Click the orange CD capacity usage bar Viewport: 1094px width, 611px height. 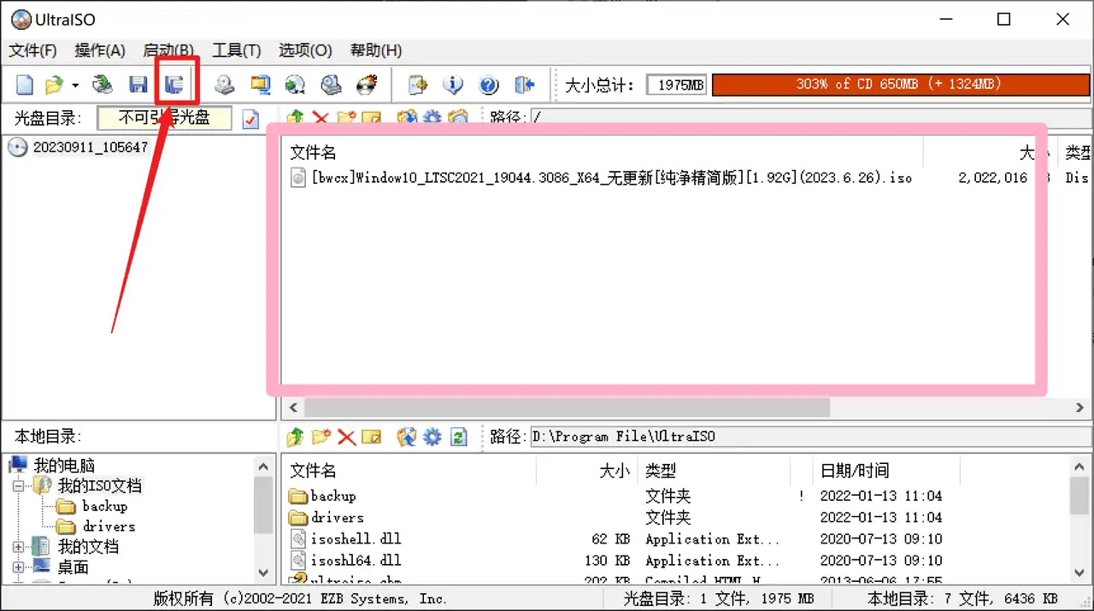[900, 85]
